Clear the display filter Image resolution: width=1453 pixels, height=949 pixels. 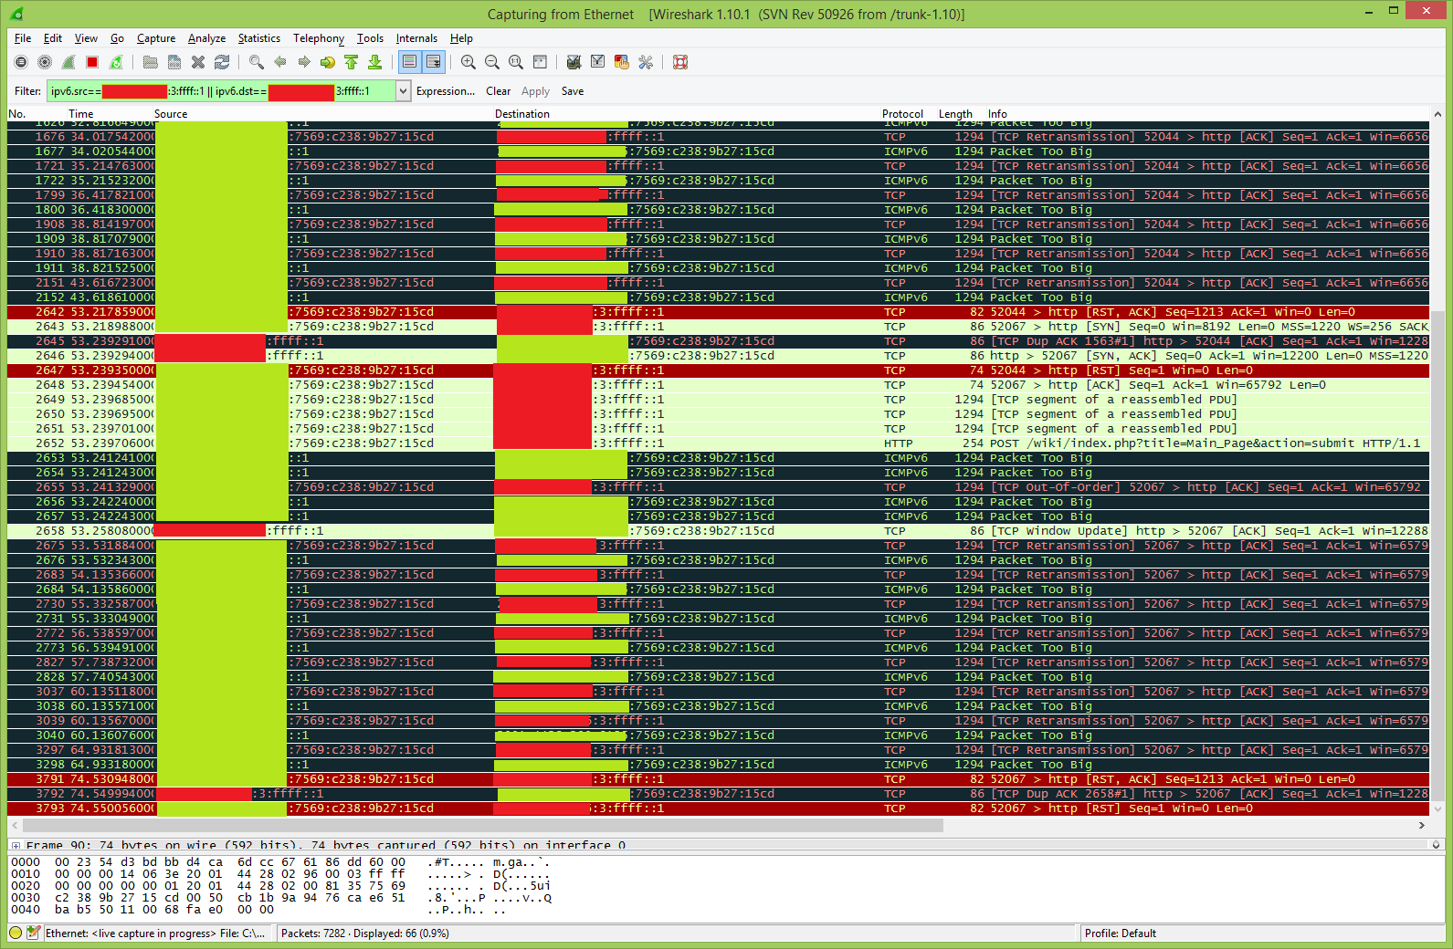pyautogui.click(x=498, y=91)
